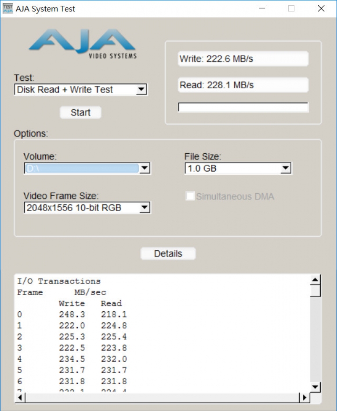The image size is (337, 411).
Task: Click frame 1 write value 222.0
Action: [x=72, y=325]
